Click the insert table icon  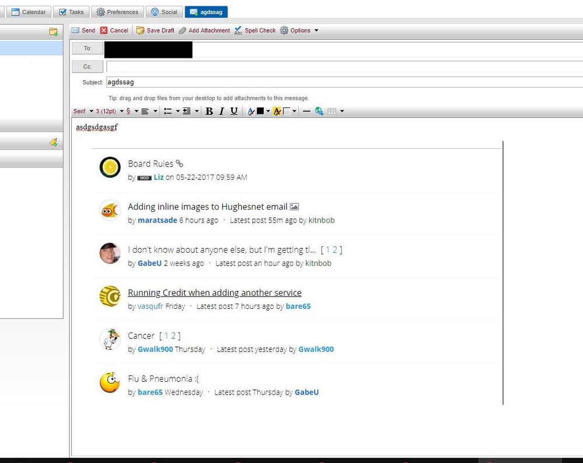(332, 111)
